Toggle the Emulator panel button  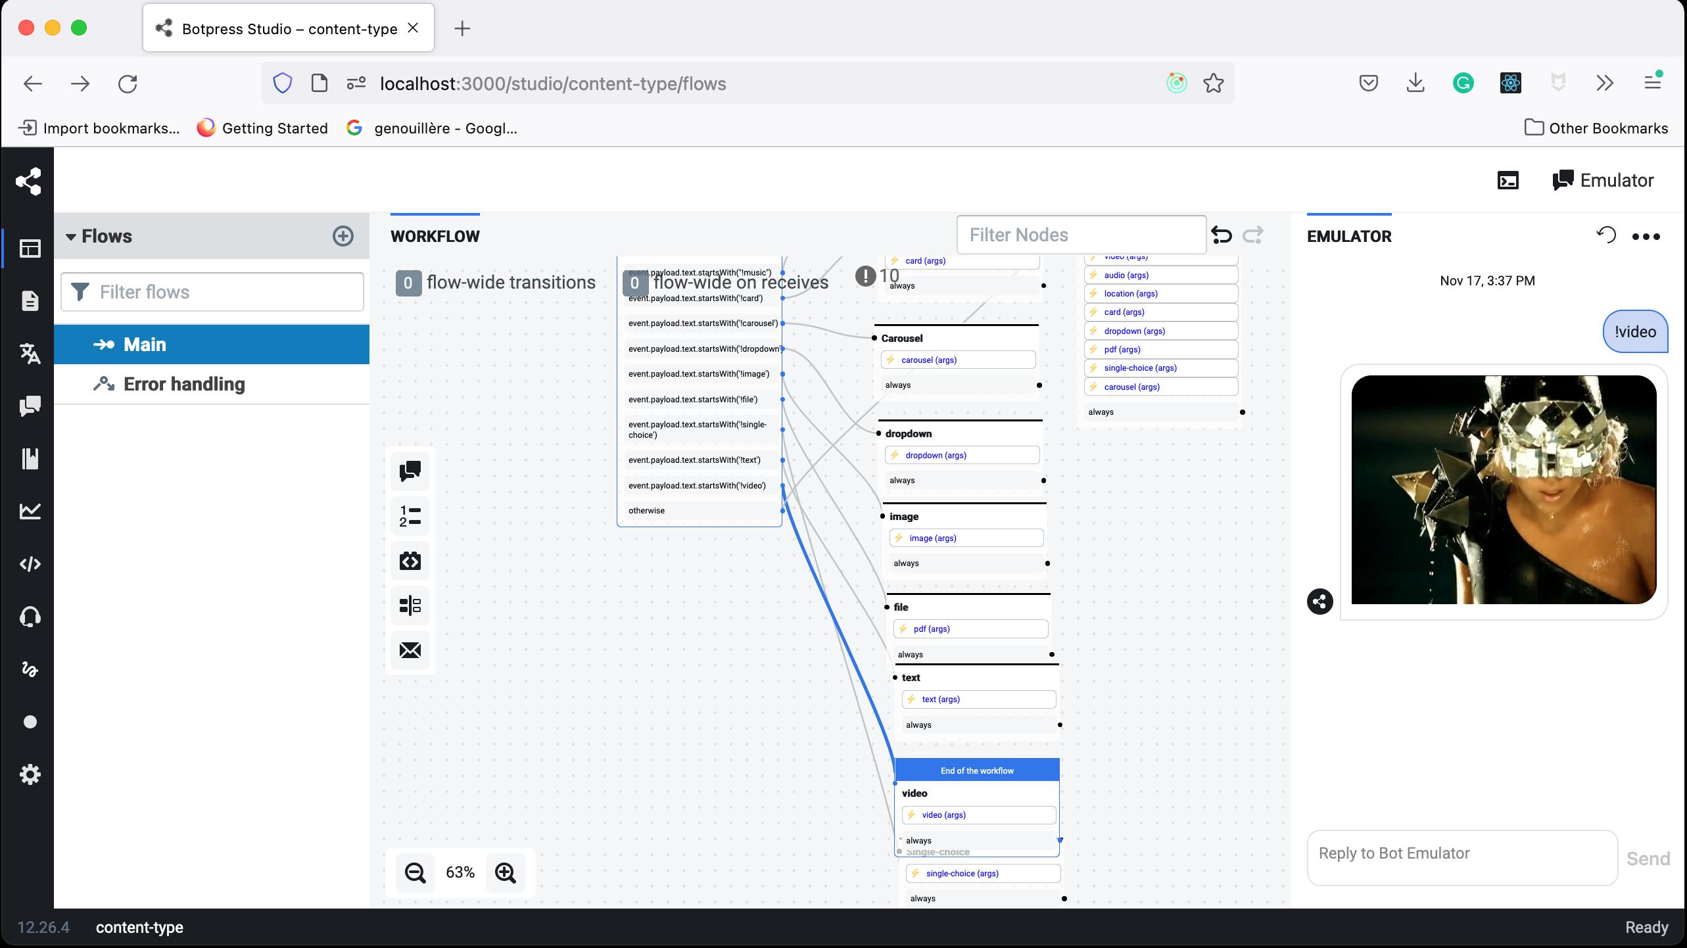1602,180
